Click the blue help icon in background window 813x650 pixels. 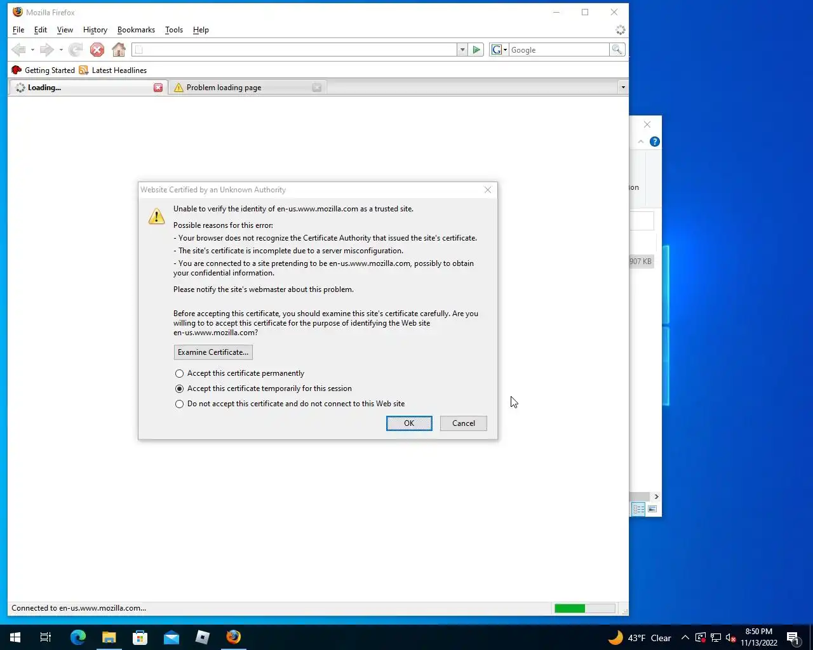pyautogui.click(x=655, y=142)
